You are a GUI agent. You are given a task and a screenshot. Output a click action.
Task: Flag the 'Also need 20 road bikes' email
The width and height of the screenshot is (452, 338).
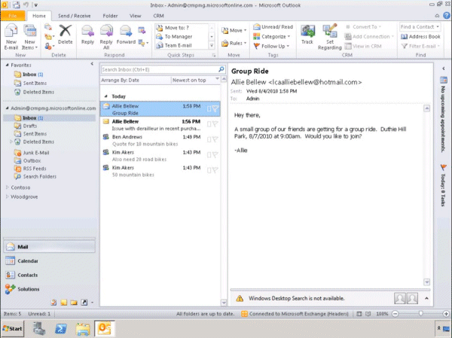[x=215, y=155]
